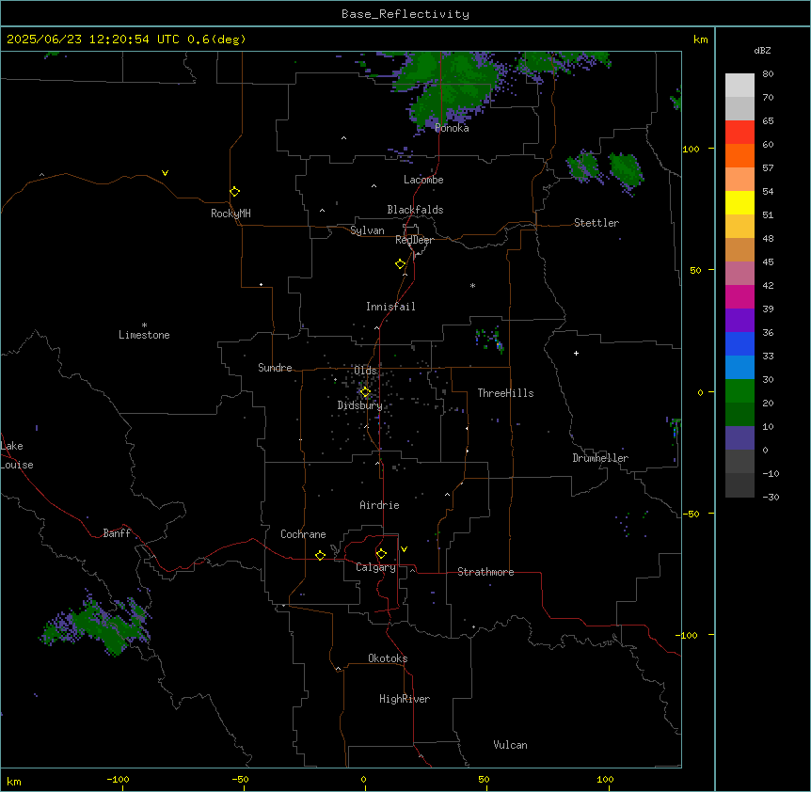Select the bright yellow 54 dBZ legend swatch

pos(739,202)
